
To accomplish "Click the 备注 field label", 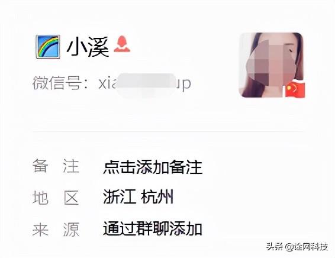I will point(56,166).
